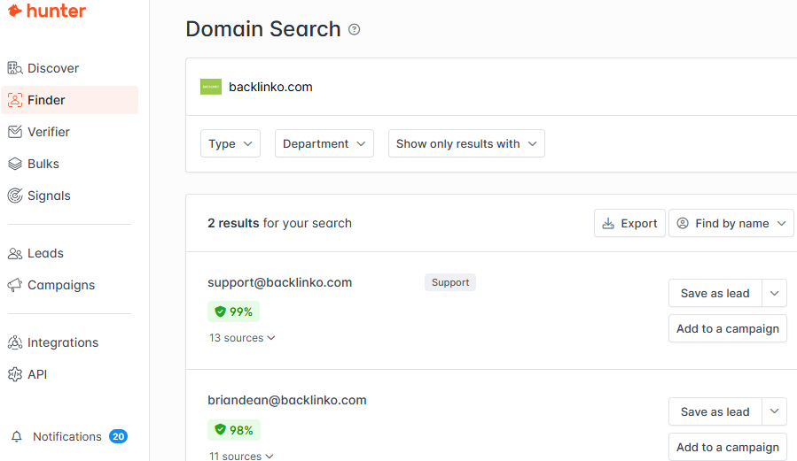Screen dimensions: 797x461
Task: Open the Type filter dropdown
Action: [231, 143]
